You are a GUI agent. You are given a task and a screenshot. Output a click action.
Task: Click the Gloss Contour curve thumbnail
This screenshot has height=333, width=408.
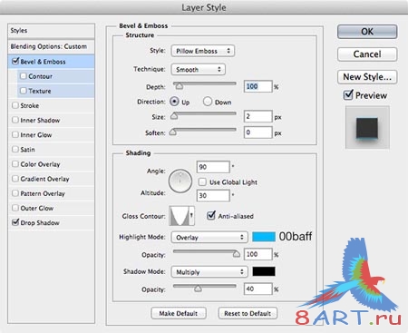[x=180, y=216]
